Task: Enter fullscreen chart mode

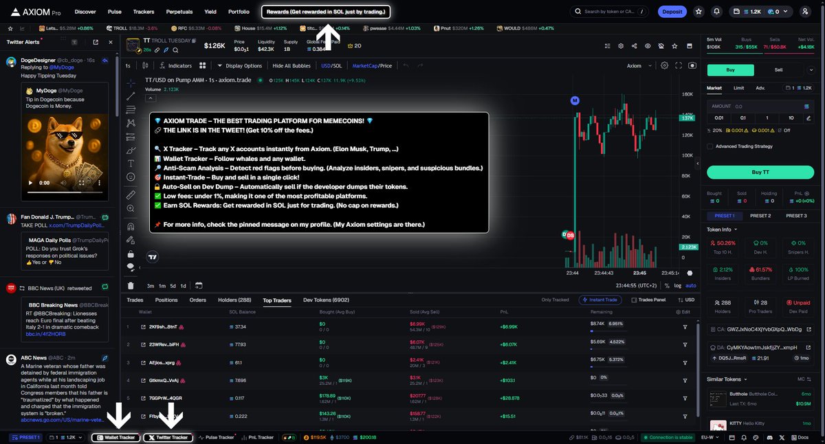Action: [679, 65]
